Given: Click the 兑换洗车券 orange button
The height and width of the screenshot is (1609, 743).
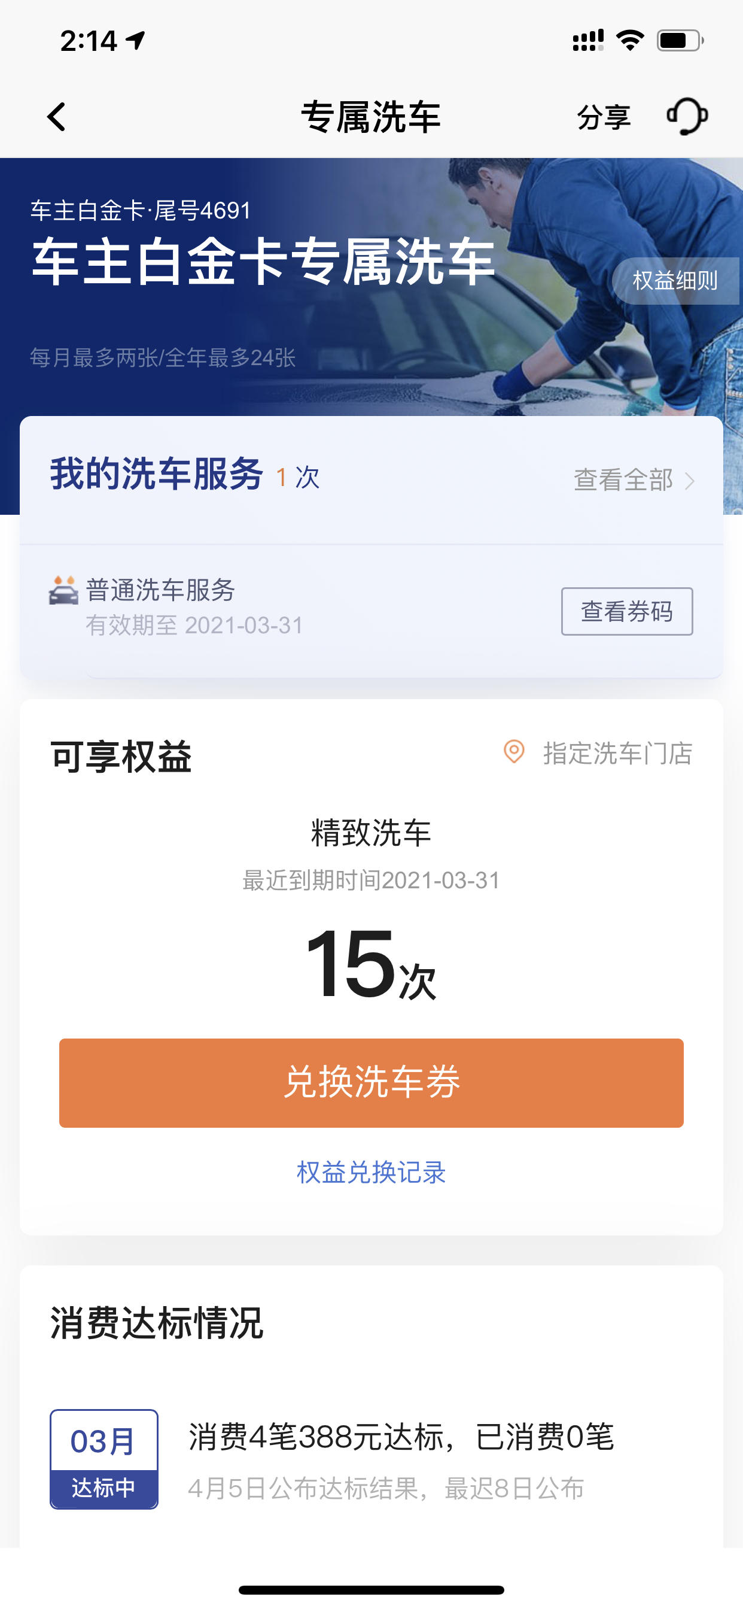Looking at the screenshot, I should [x=371, y=1082].
